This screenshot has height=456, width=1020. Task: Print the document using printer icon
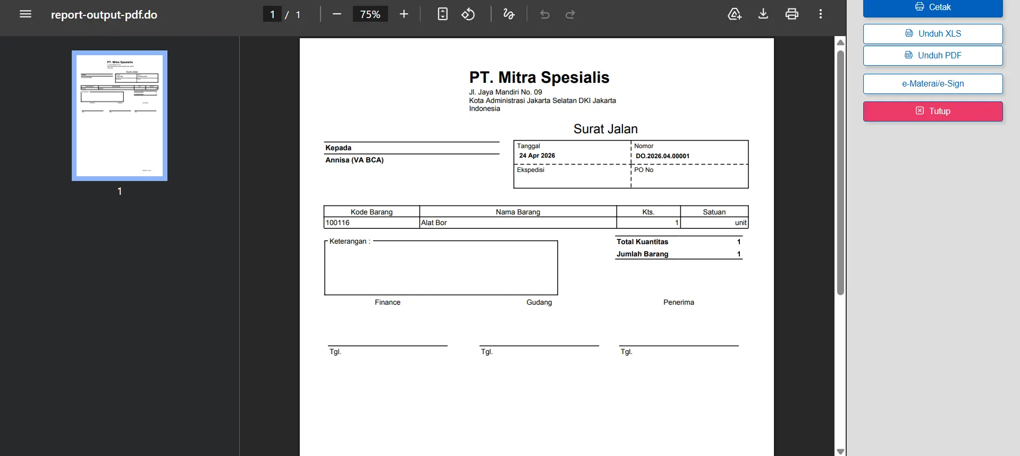pyautogui.click(x=792, y=14)
